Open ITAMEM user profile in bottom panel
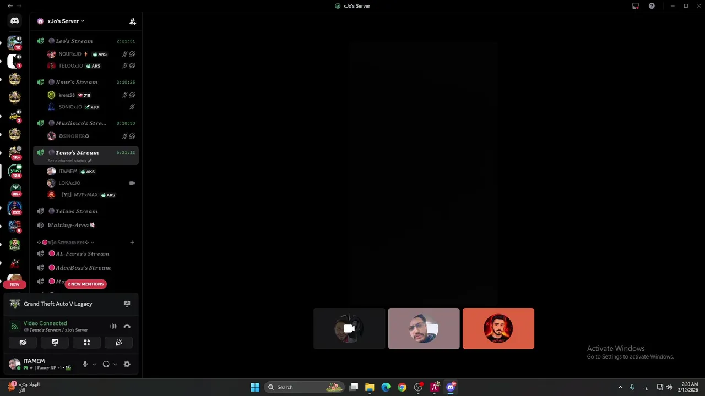The height and width of the screenshot is (396, 705). point(42,364)
